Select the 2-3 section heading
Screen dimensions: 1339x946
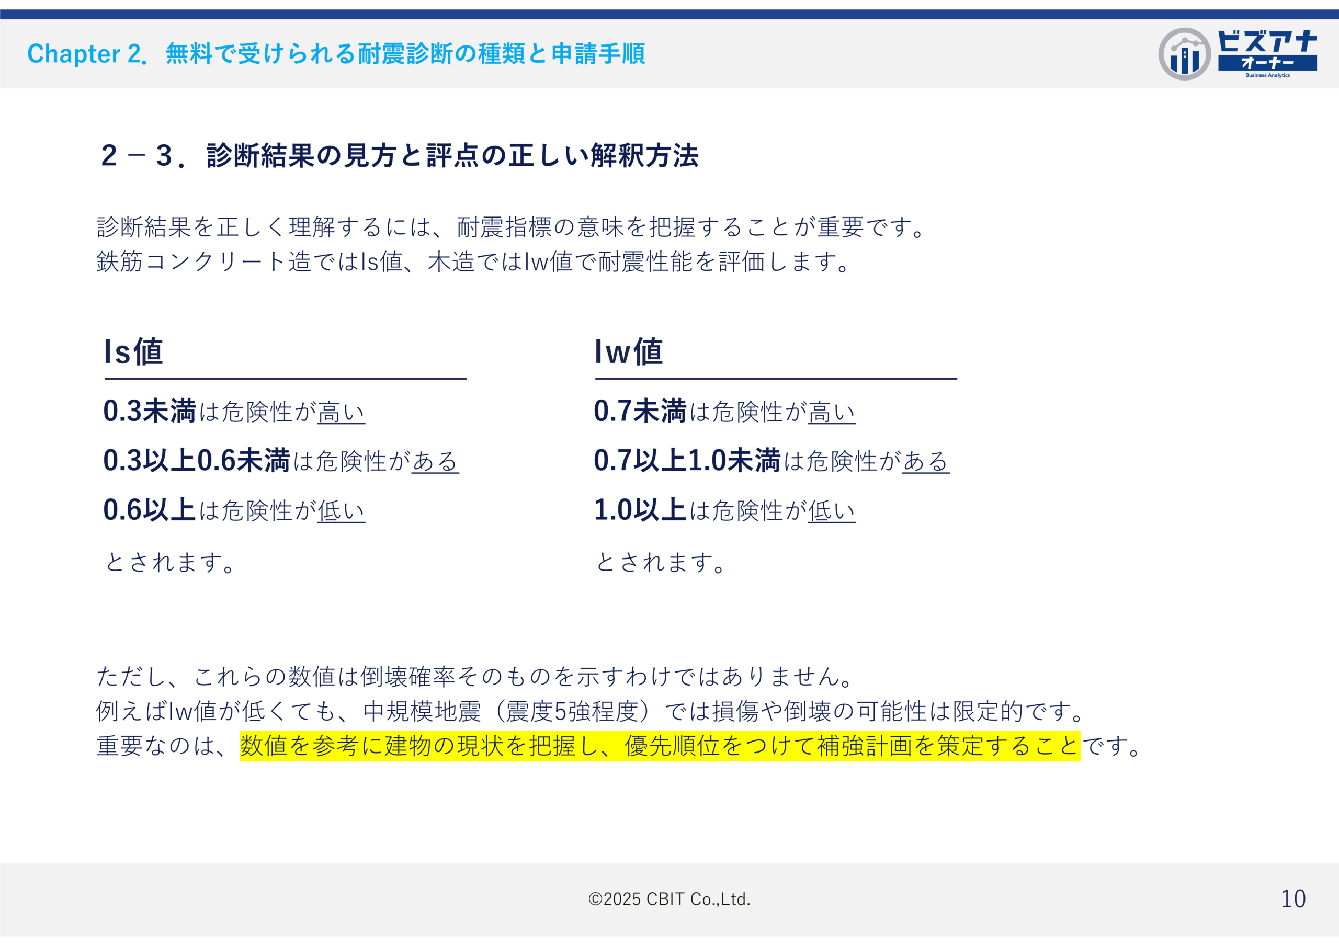tap(400, 156)
